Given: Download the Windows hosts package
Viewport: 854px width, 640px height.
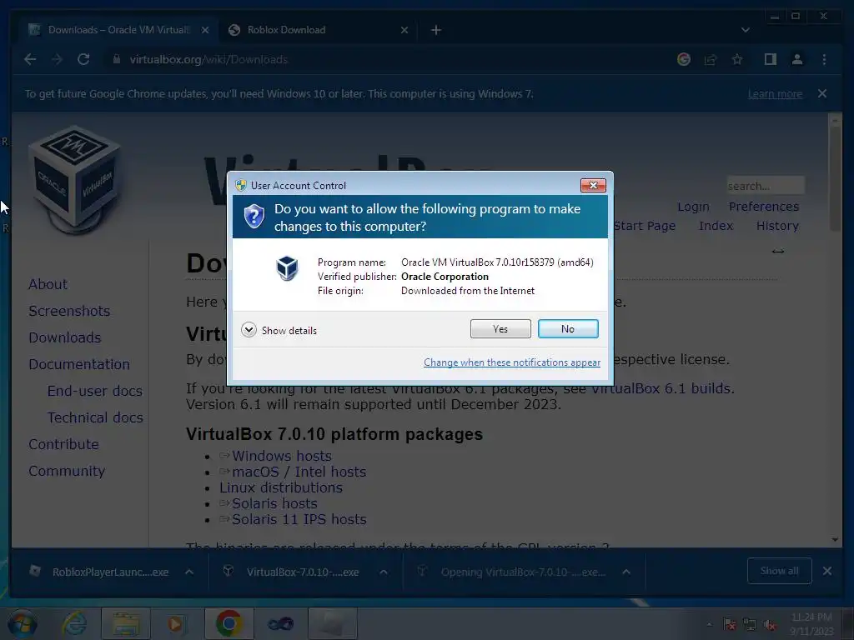Looking at the screenshot, I should tap(282, 456).
